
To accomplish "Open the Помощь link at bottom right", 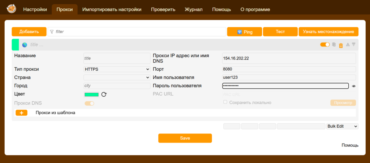I will (350, 145).
